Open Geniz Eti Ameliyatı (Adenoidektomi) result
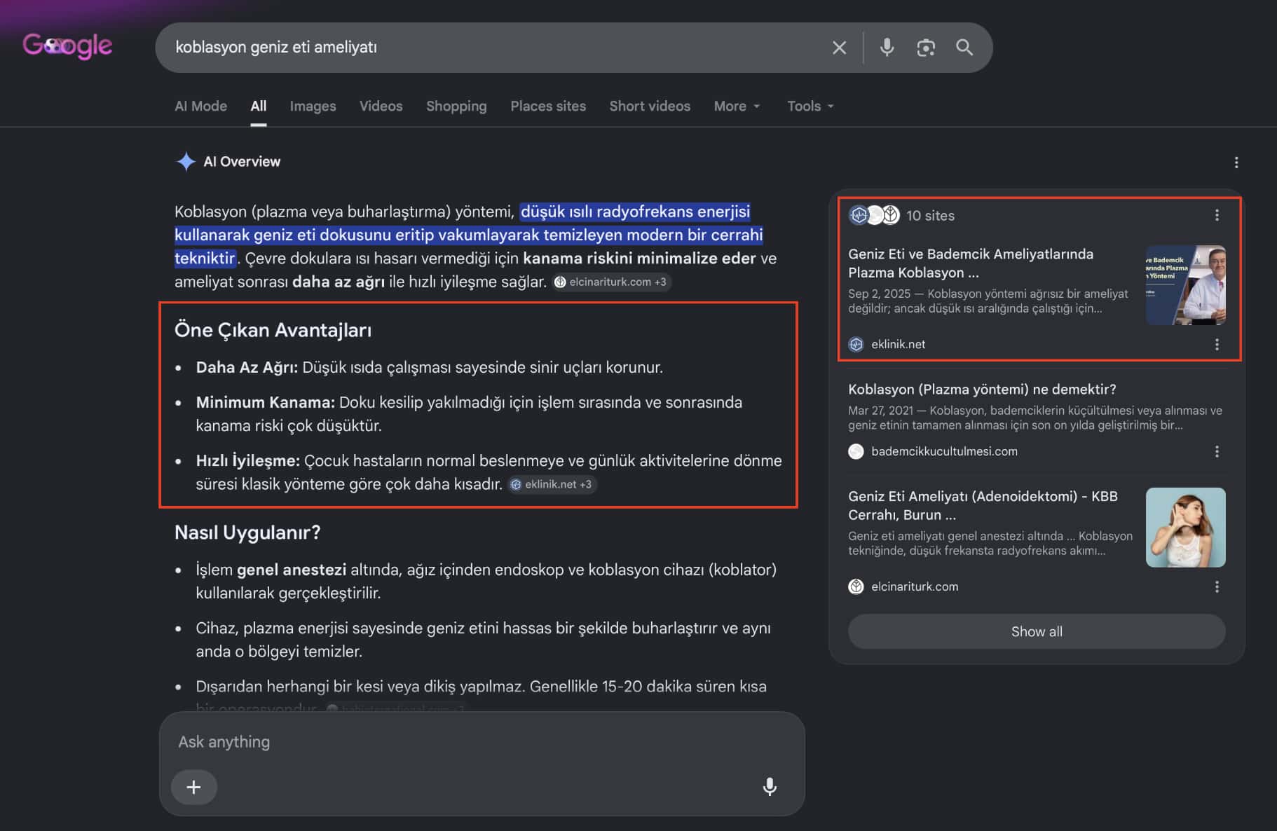 [x=983, y=505]
